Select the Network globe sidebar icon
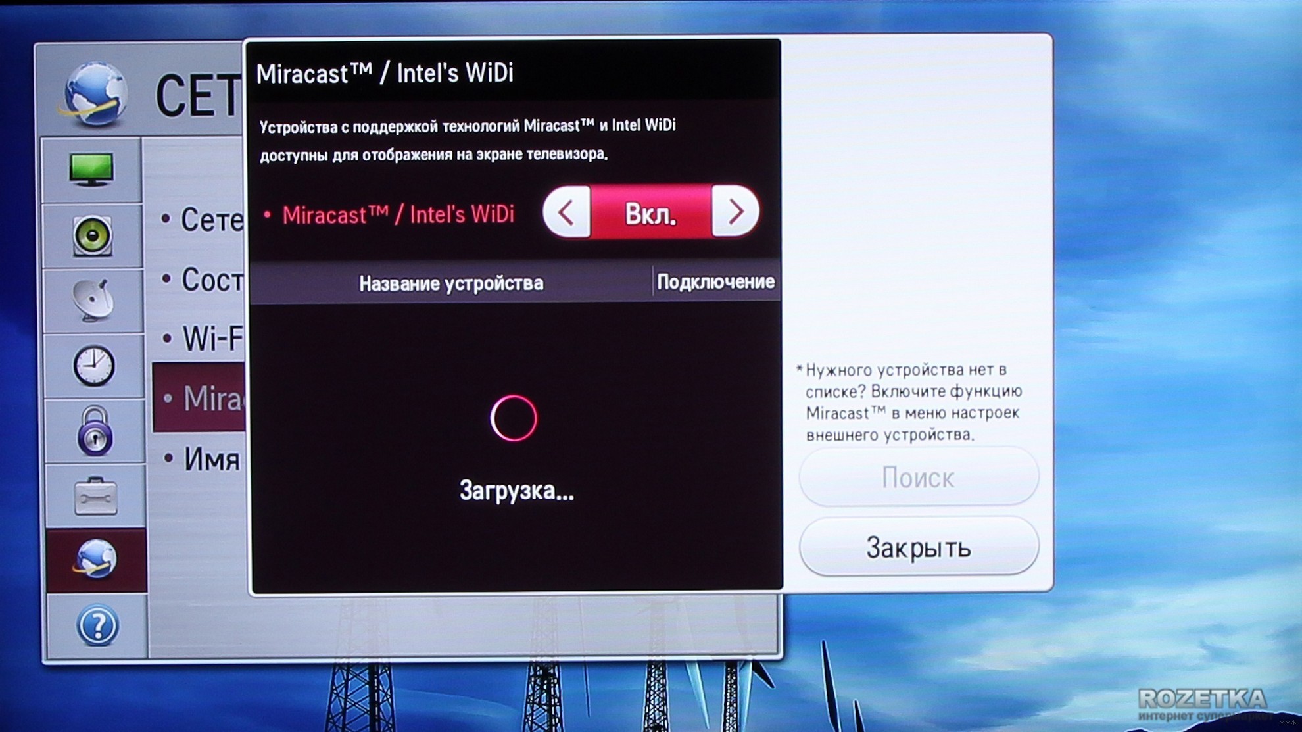Image resolution: width=1302 pixels, height=732 pixels. (x=96, y=560)
